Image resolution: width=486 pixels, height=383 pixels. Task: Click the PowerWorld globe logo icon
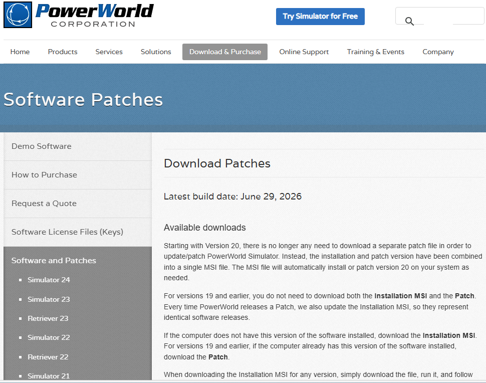tap(18, 15)
